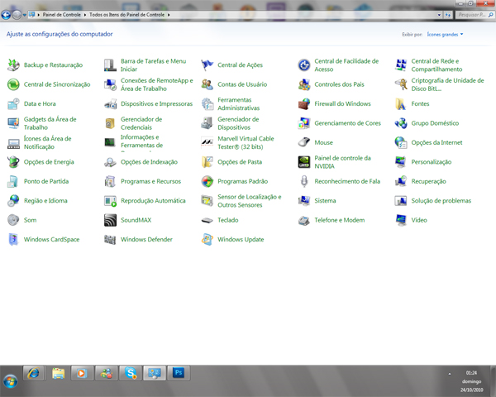496x397 pixels.
Task: Open Criptografia de Unidade de Disco icon
Action: 401,84
